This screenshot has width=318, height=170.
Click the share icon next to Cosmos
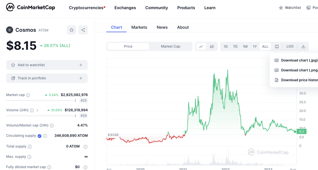(x=83, y=30)
